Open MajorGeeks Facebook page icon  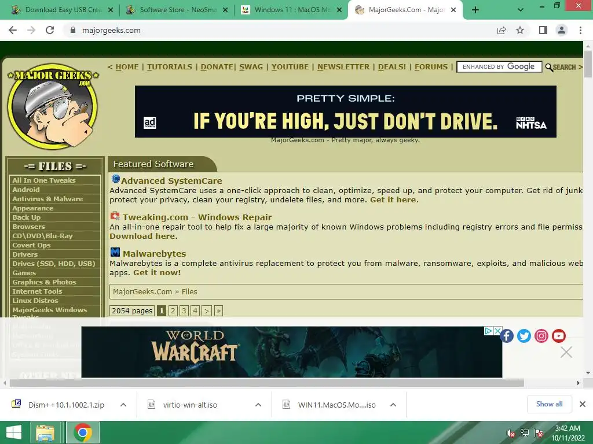[507, 336]
